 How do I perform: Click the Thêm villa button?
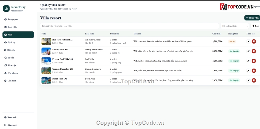(252, 18)
